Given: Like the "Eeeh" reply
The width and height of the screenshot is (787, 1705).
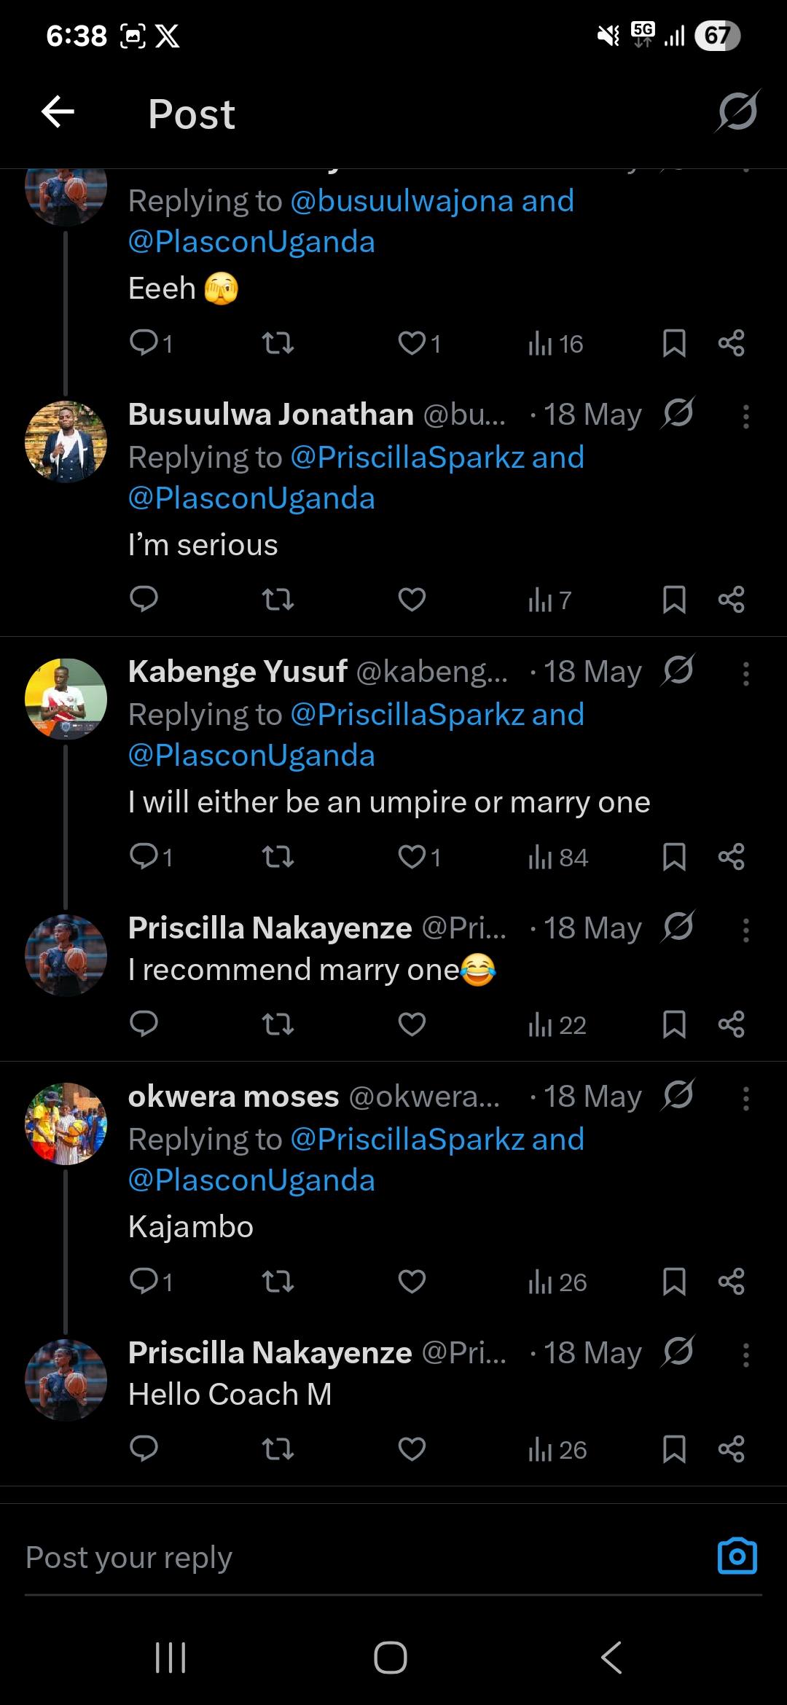Looking at the screenshot, I should (x=412, y=342).
